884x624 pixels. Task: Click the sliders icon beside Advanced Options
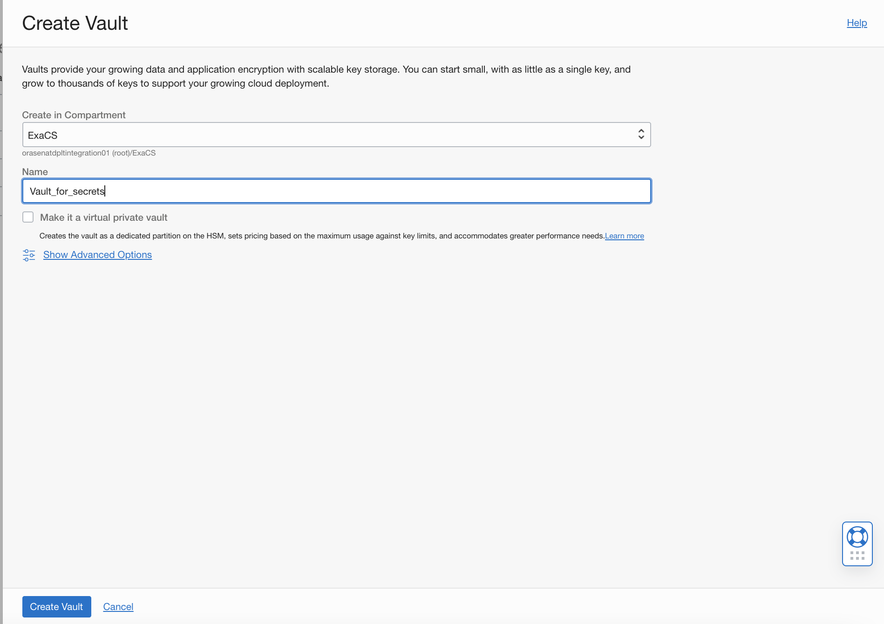tap(29, 255)
